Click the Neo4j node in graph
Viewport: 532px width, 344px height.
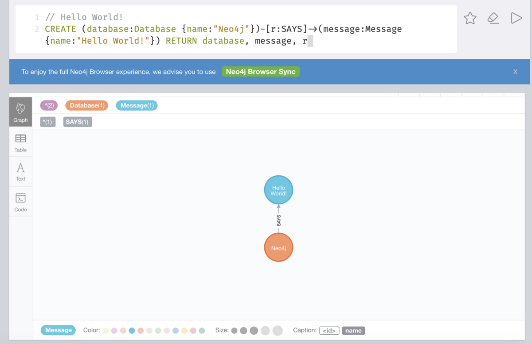[278, 247]
